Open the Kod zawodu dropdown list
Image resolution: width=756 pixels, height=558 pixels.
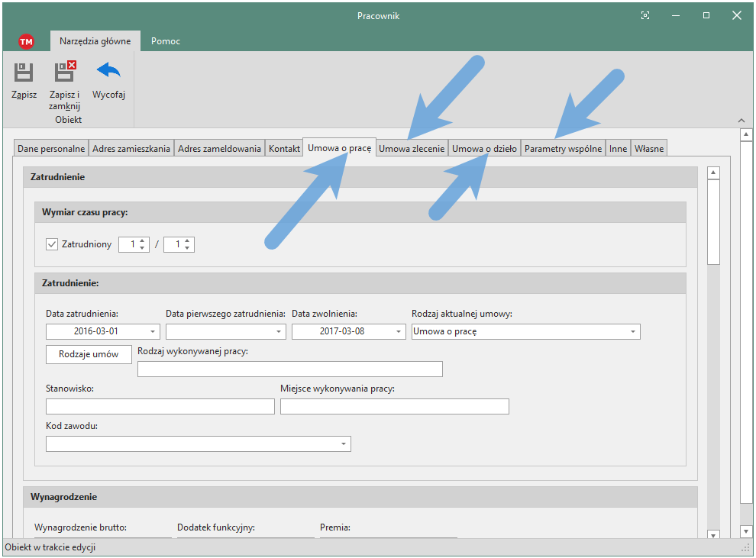coord(344,444)
